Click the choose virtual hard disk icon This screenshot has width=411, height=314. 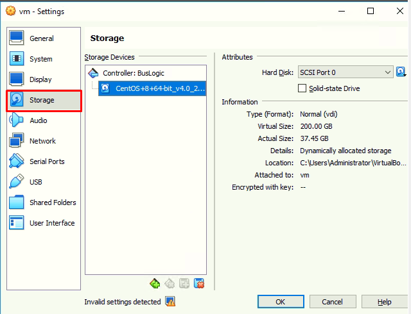coord(401,72)
